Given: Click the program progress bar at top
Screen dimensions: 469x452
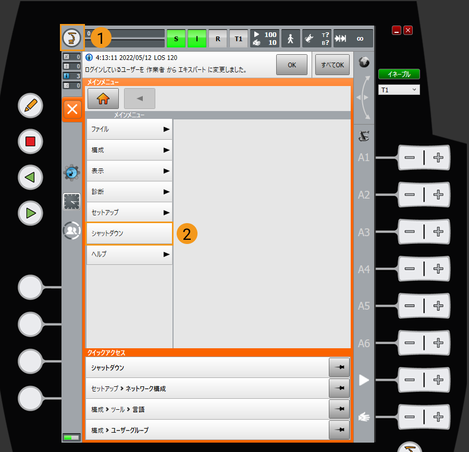Looking at the screenshot, I should (x=125, y=38).
